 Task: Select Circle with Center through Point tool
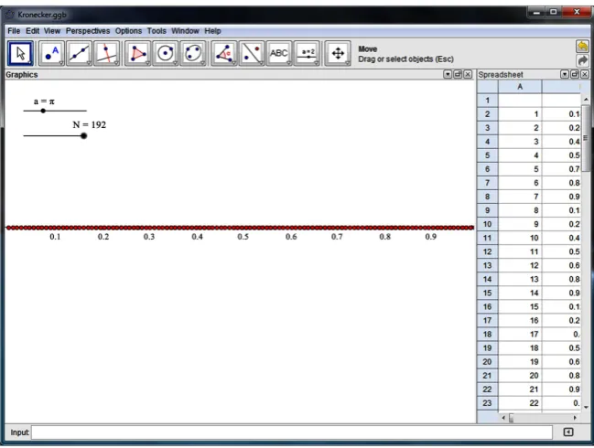coord(166,53)
